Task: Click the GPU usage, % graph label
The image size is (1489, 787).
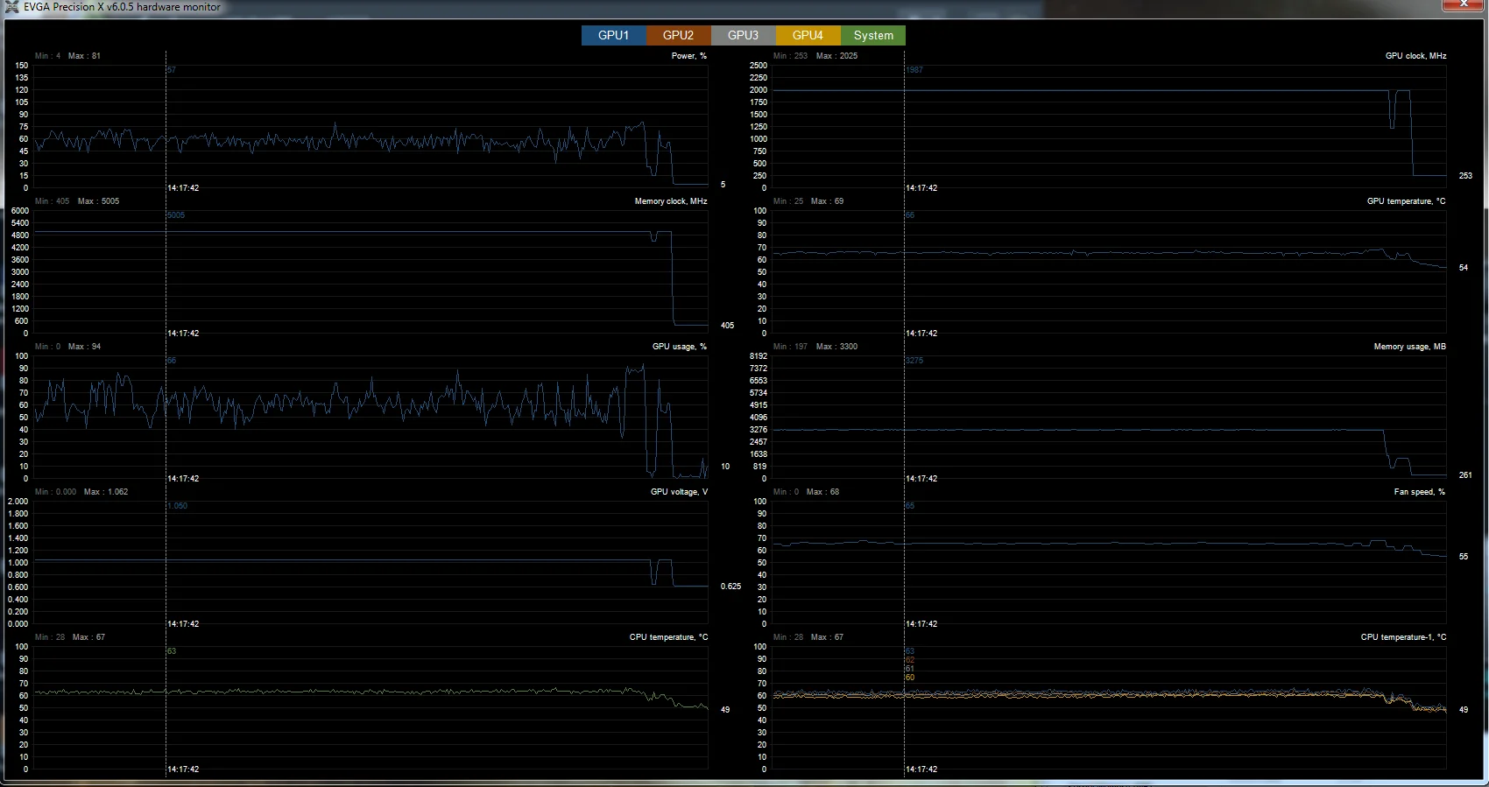Action: (680, 347)
